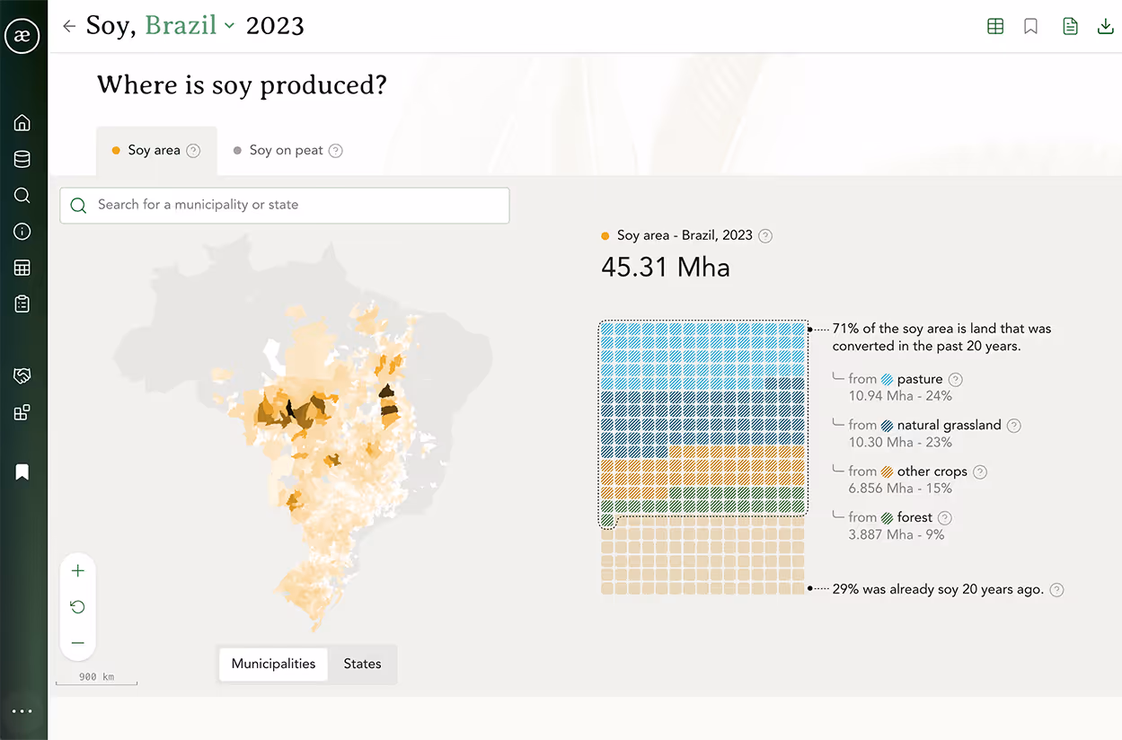Click the map zoom in button

pos(77,570)
